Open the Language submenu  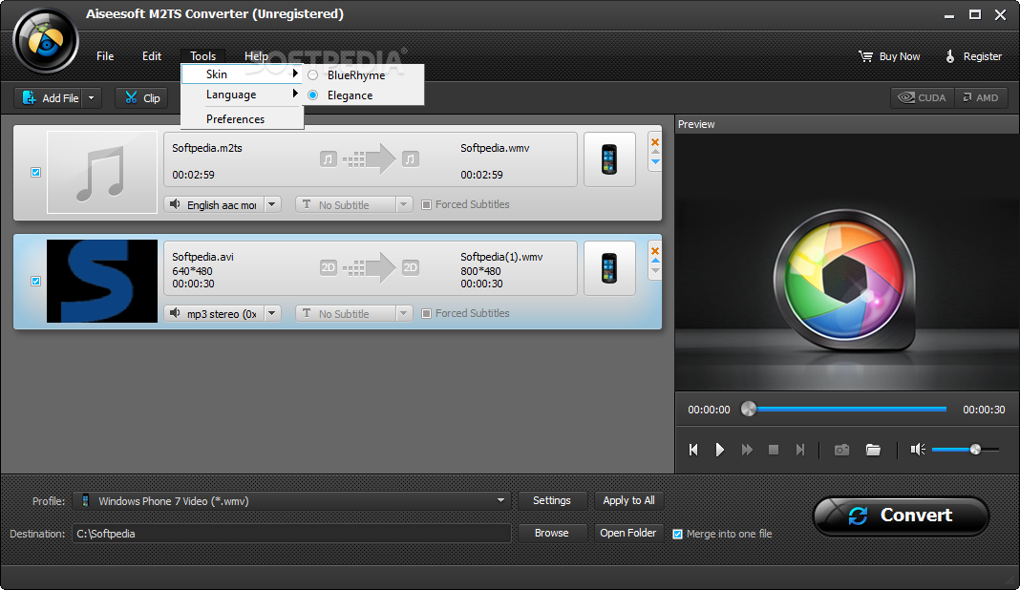pos(242,95)
